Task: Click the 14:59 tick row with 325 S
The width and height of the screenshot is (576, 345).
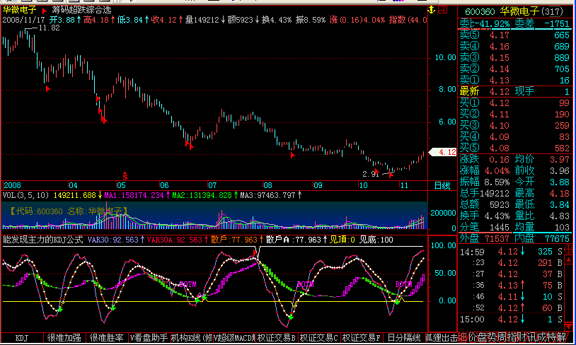Action: pos(512,252)
